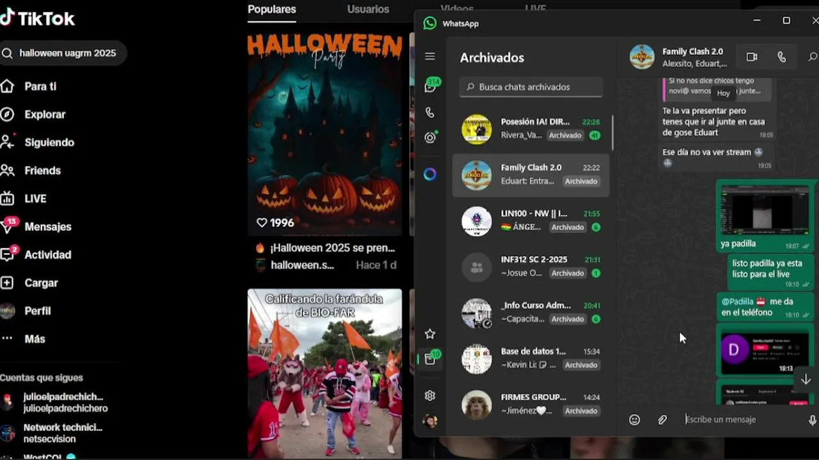Image resolution: width=819 pixels, height=460 pixels.
Task: Open WhatsApp Starred messages icon
Action: [430, 333]
